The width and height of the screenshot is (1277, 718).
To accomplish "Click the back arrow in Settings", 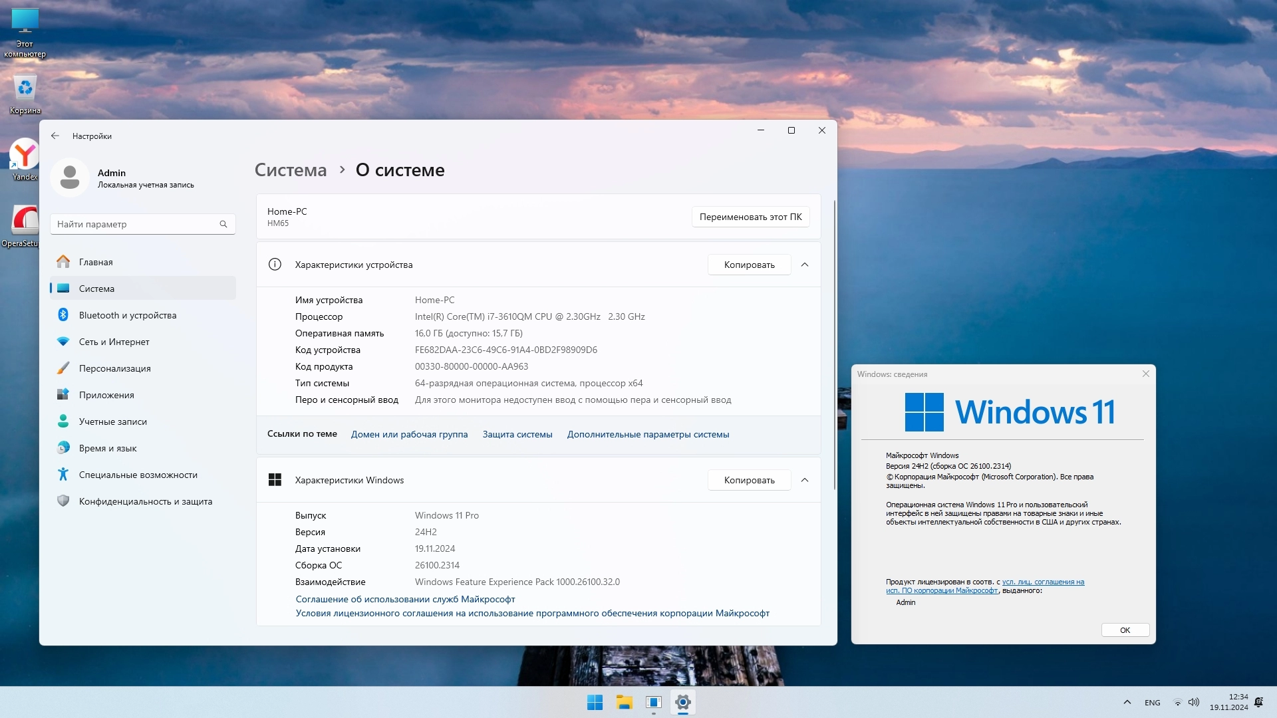I will [55, 136].
